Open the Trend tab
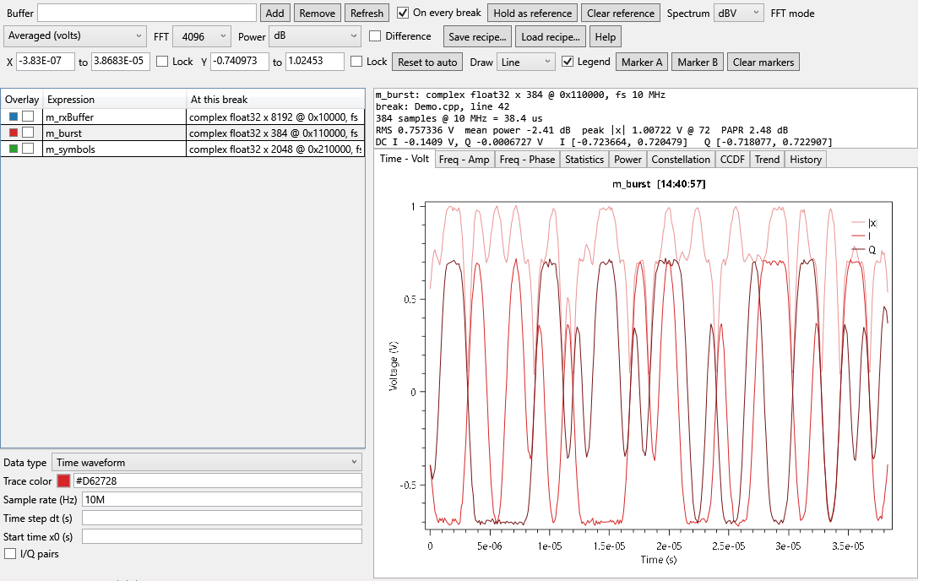Screen dimensions: 929x581 (x=767, y=160)
